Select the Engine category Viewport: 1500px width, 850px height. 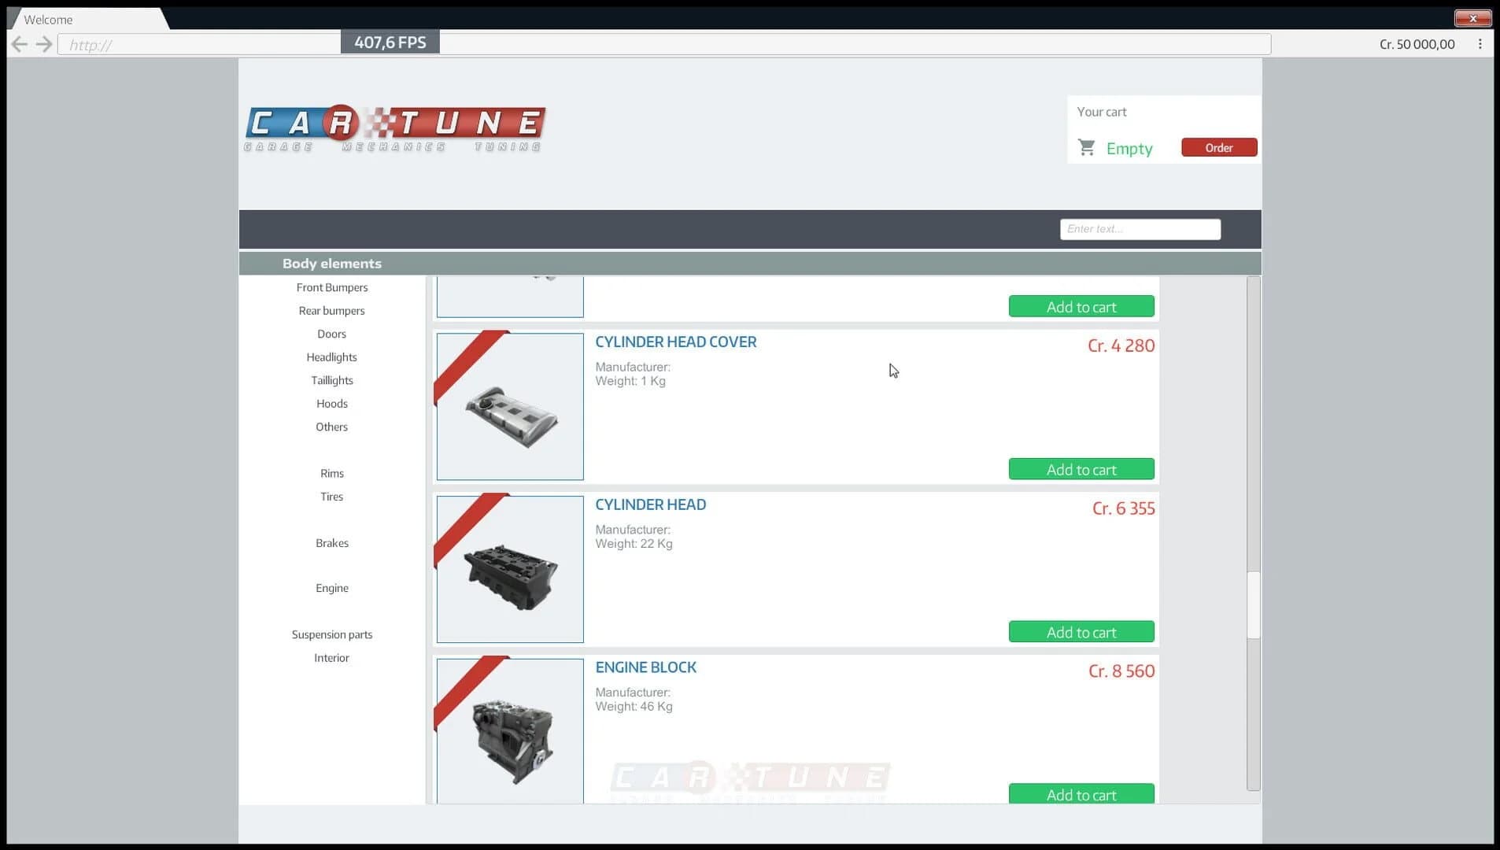click(331, 588)
